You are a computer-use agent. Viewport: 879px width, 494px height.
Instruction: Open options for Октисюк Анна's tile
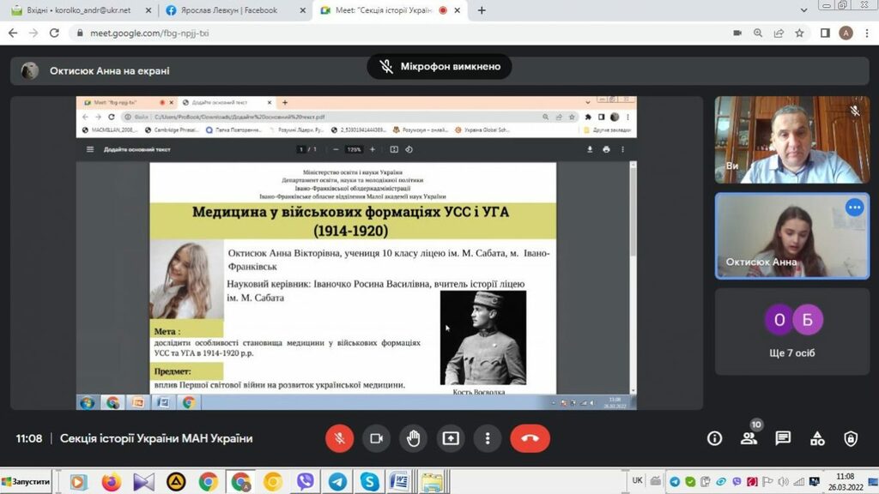(x=854, y=208)
